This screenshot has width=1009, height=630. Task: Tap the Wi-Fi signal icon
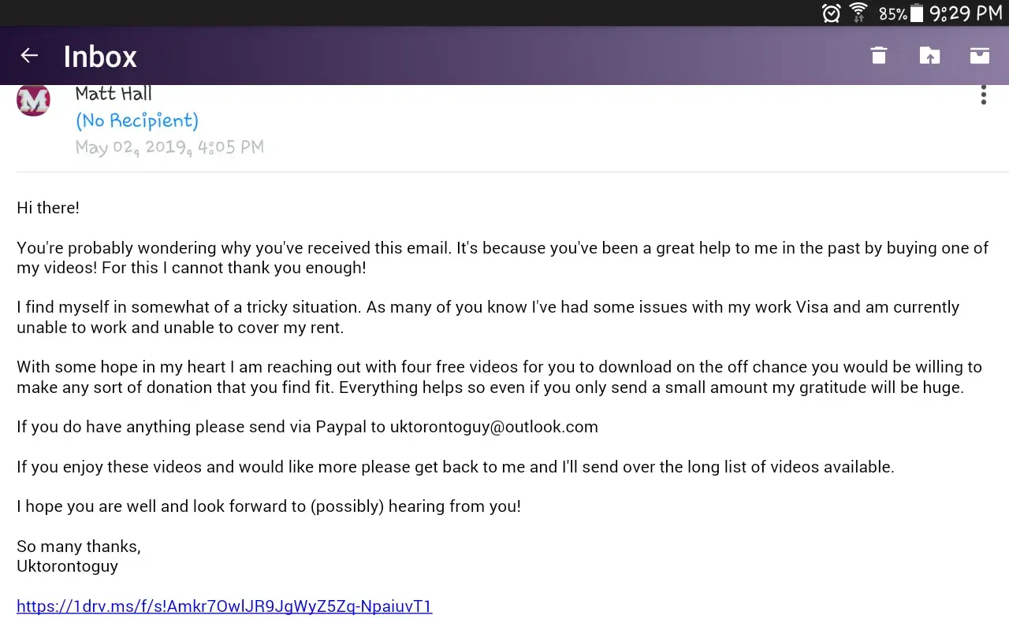click(x=858, y=13)
